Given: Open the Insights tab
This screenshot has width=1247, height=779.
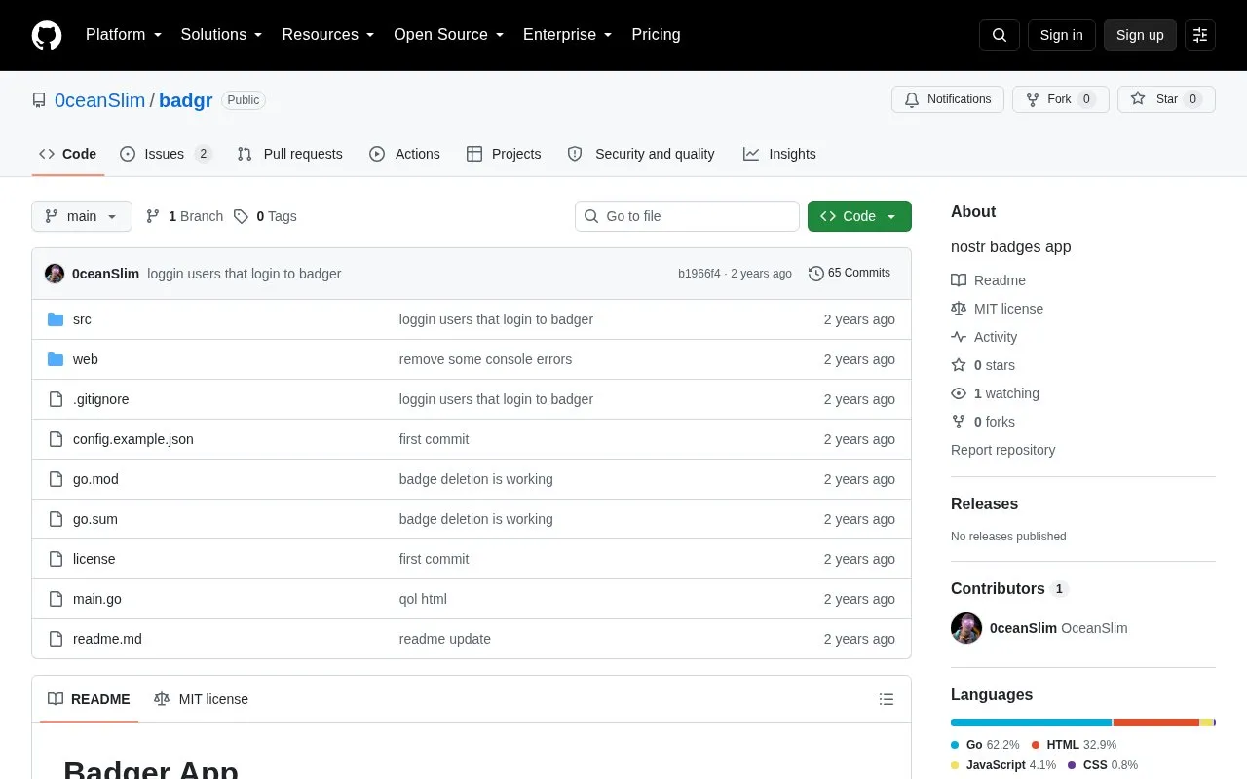Looking at the screenshot, I should click(779, 154).
